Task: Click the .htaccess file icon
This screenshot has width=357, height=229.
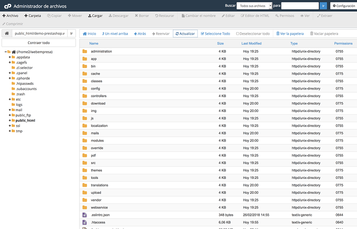Action: click(85, 223)
